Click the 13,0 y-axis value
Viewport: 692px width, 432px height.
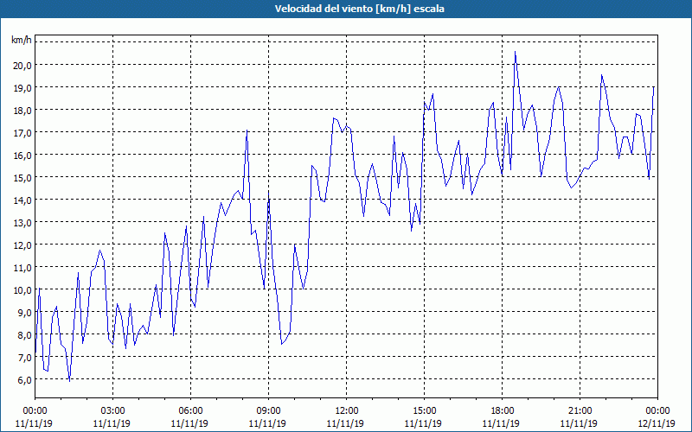[22, 223]
